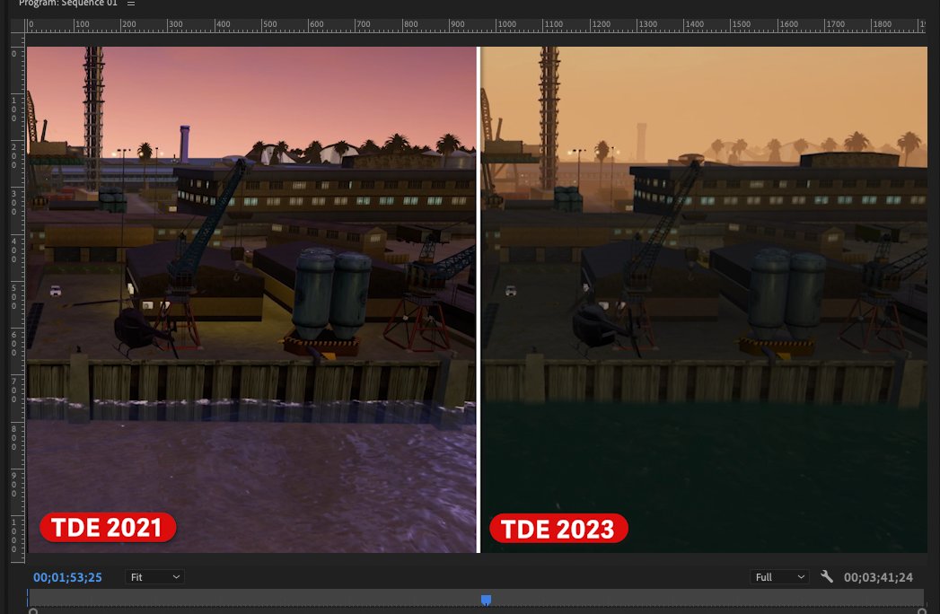Open the Full playback resolution dropdown
This screenshot has height=614, width=940.
point(779,577)
